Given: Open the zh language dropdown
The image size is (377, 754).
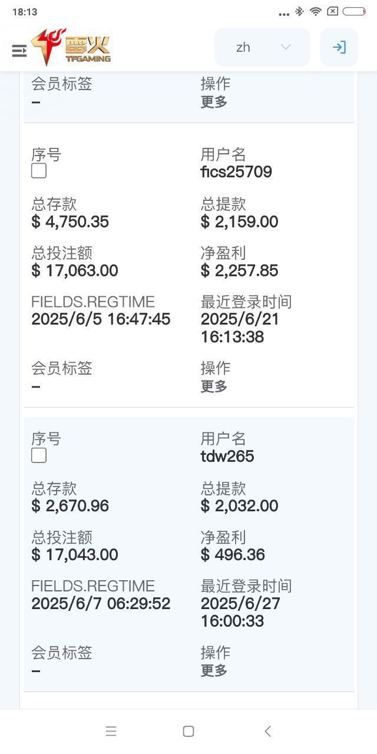Looking at the screenshot, I should [x=262, y=47].
